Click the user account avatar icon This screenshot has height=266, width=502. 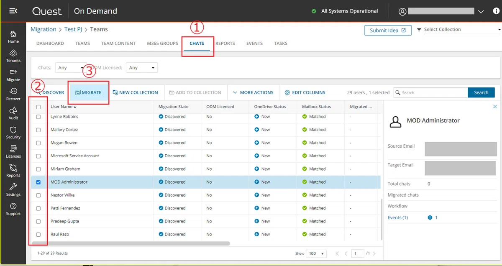(x=402, y=12)
